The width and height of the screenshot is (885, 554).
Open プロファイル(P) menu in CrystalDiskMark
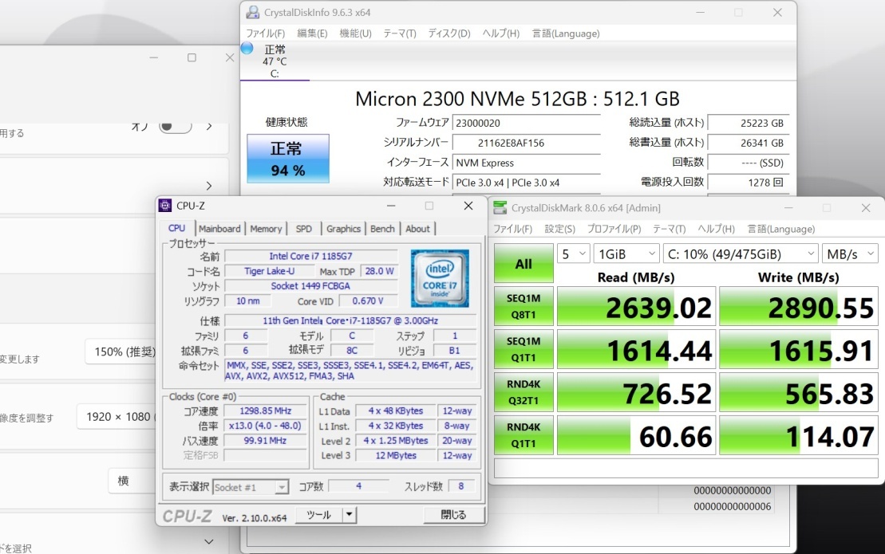pyautogui.click(x=614, y=229)
